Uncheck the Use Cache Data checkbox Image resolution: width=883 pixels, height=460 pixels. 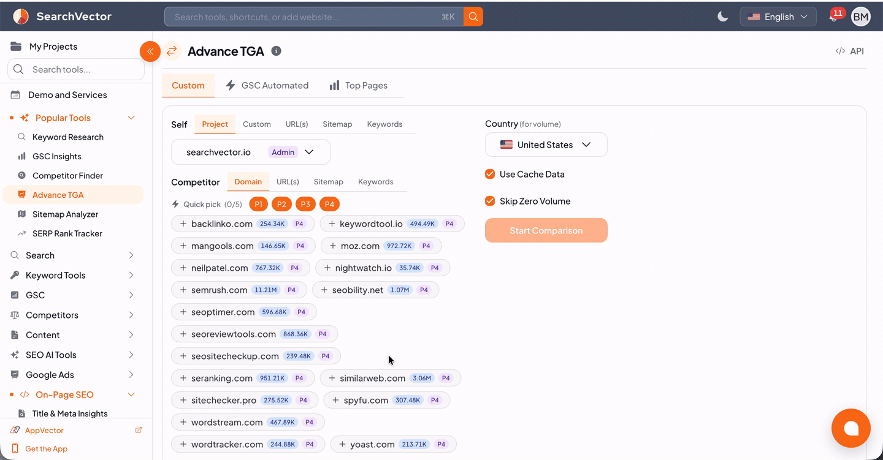(x=490, y=174)
